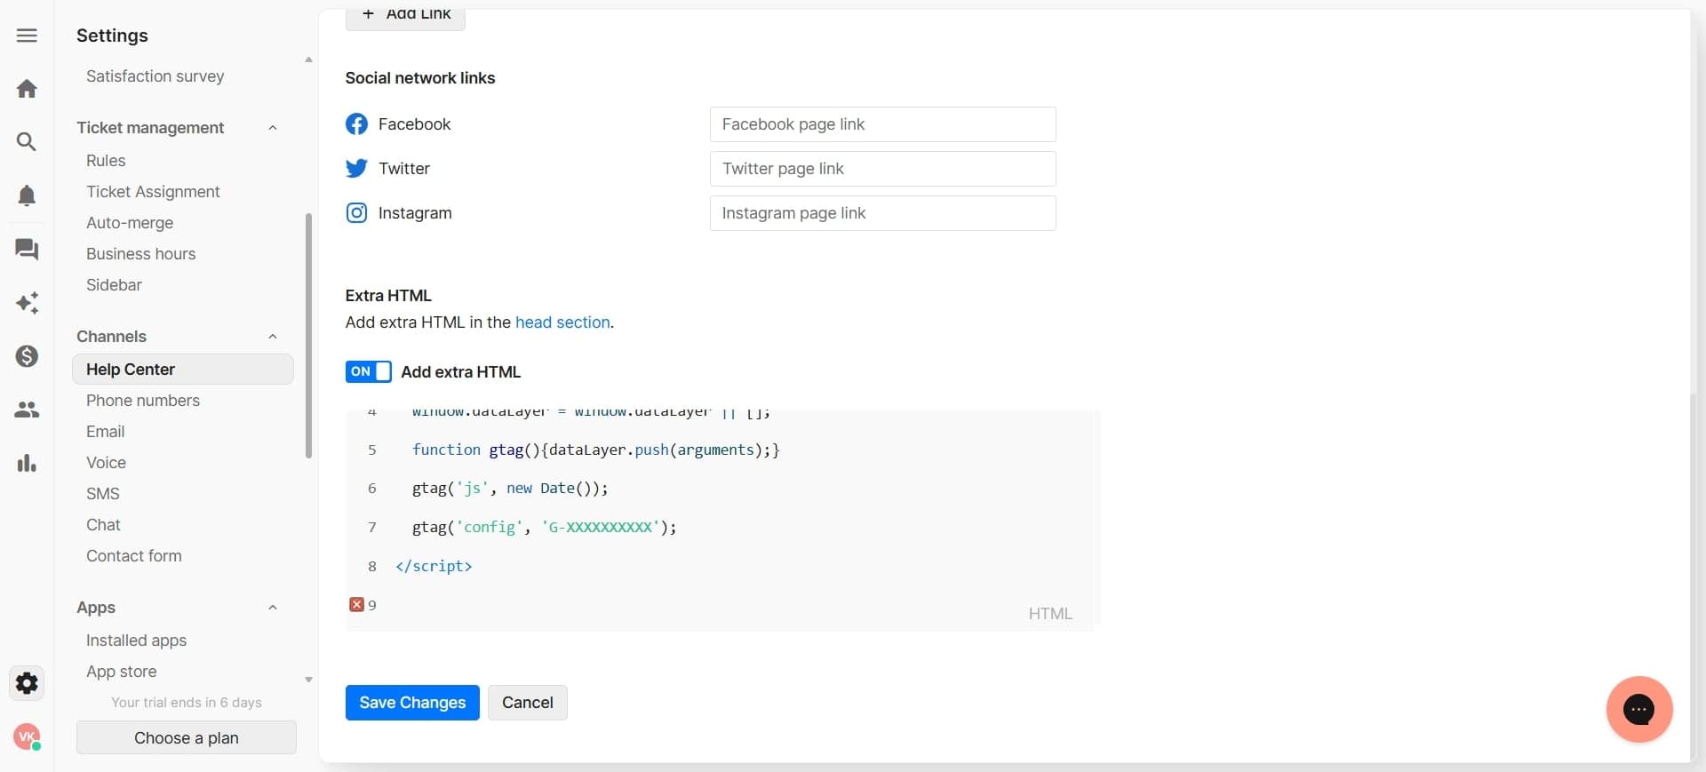Follow the head section link
Screen dimensions: 1706x772
pos(562,322)
